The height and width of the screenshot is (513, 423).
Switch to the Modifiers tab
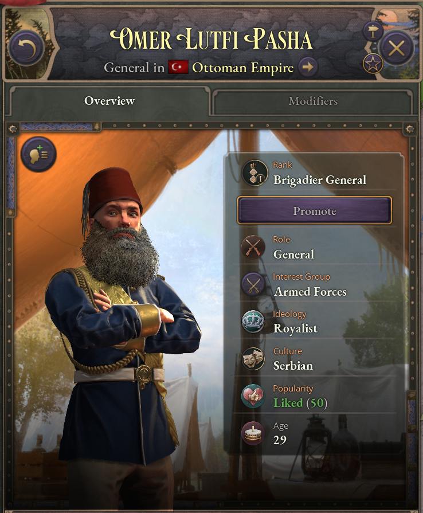tap(313, 101)
